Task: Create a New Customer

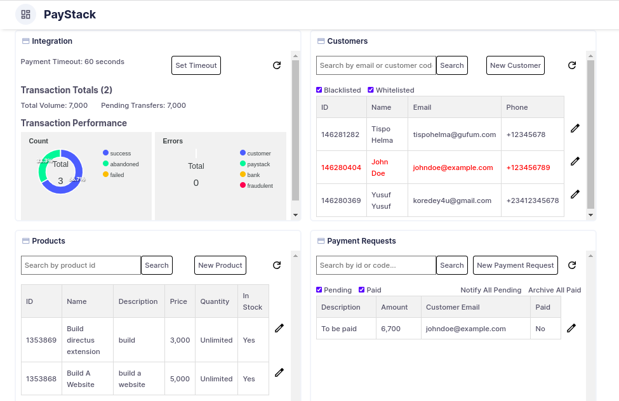Action: [515, 65]
